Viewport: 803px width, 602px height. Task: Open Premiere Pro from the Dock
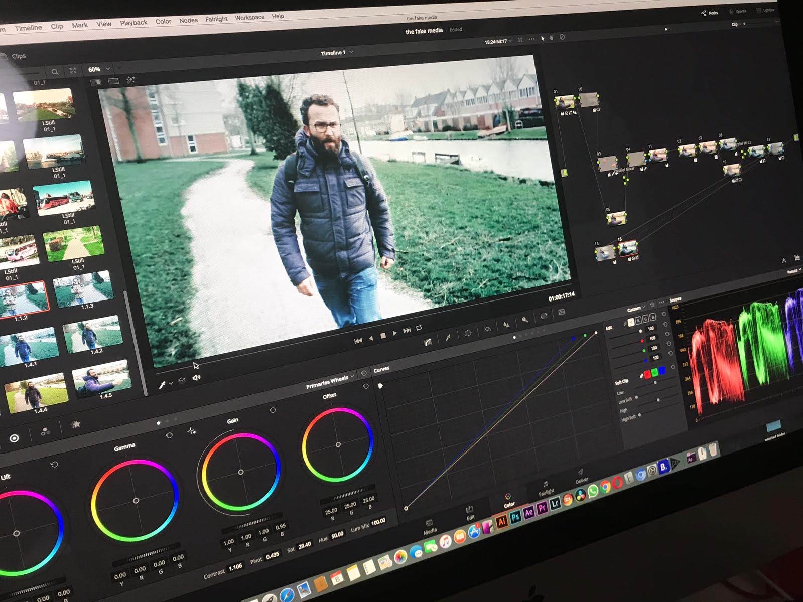(542, 509)
